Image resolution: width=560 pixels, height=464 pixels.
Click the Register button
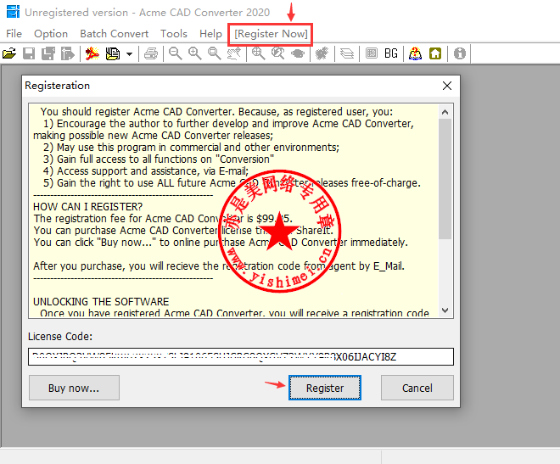[x=325, y=388]
